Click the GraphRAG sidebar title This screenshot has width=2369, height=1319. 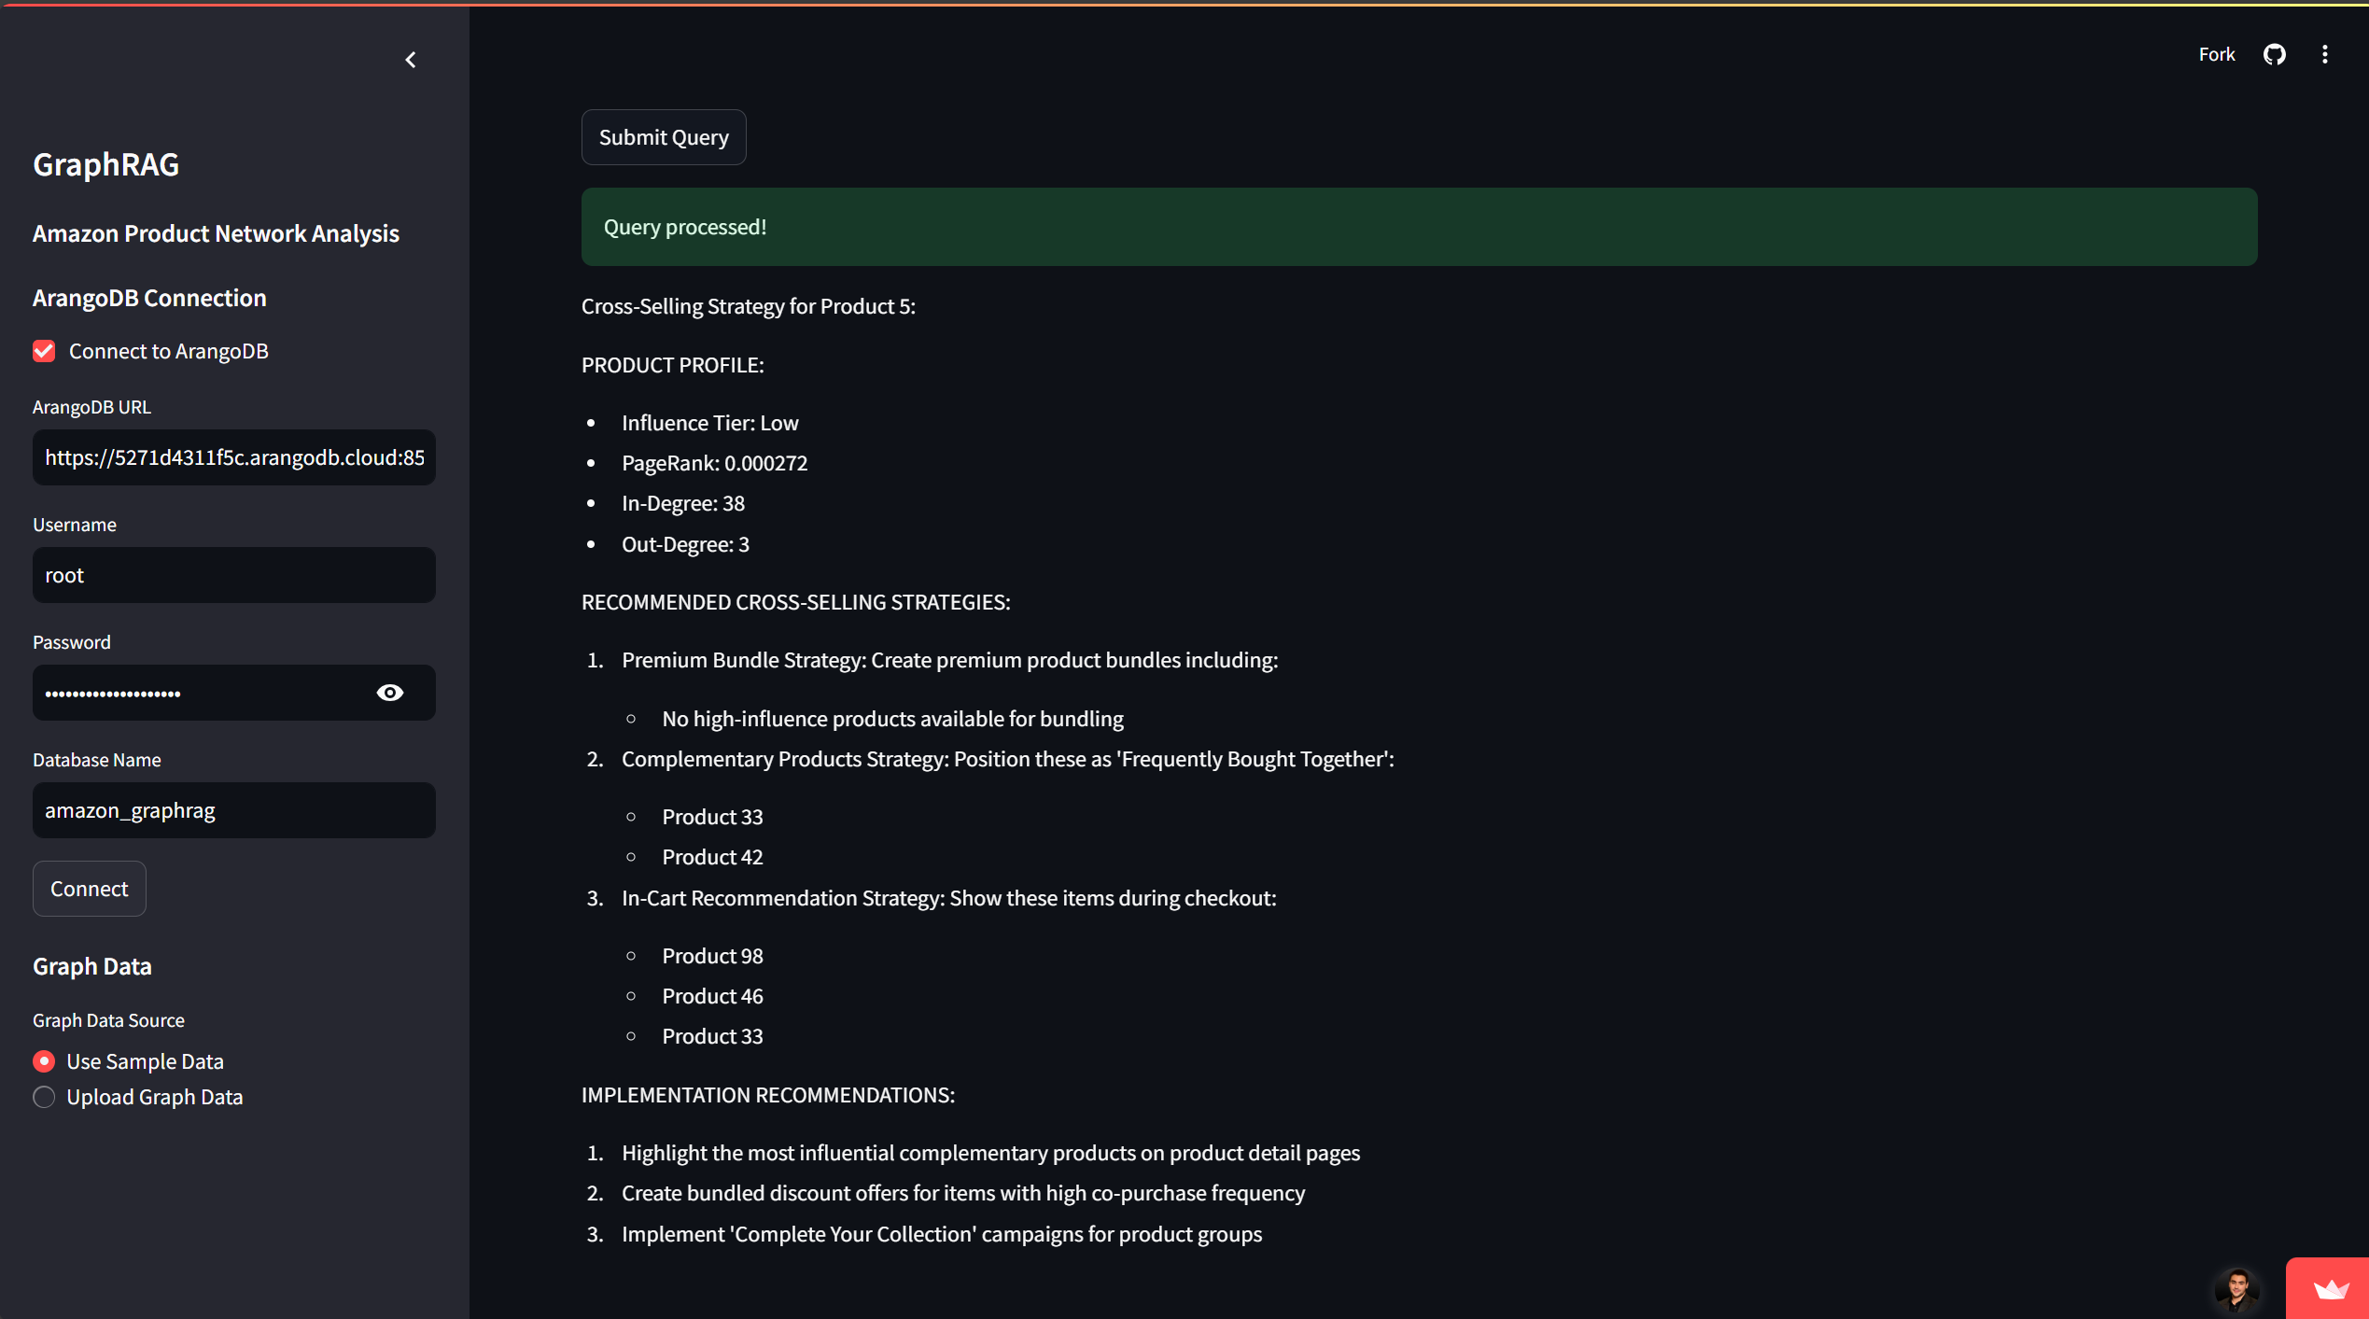click(x=106, y=164)
